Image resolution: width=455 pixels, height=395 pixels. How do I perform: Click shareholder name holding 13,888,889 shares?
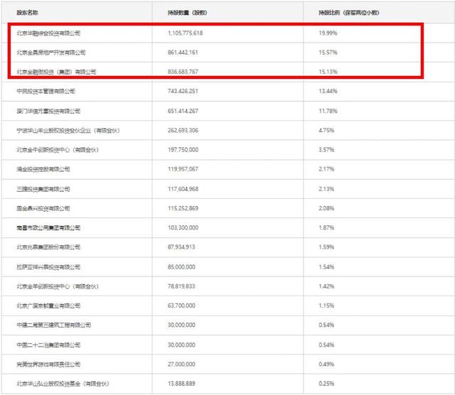pyautogui.click(x=63, y=384)
